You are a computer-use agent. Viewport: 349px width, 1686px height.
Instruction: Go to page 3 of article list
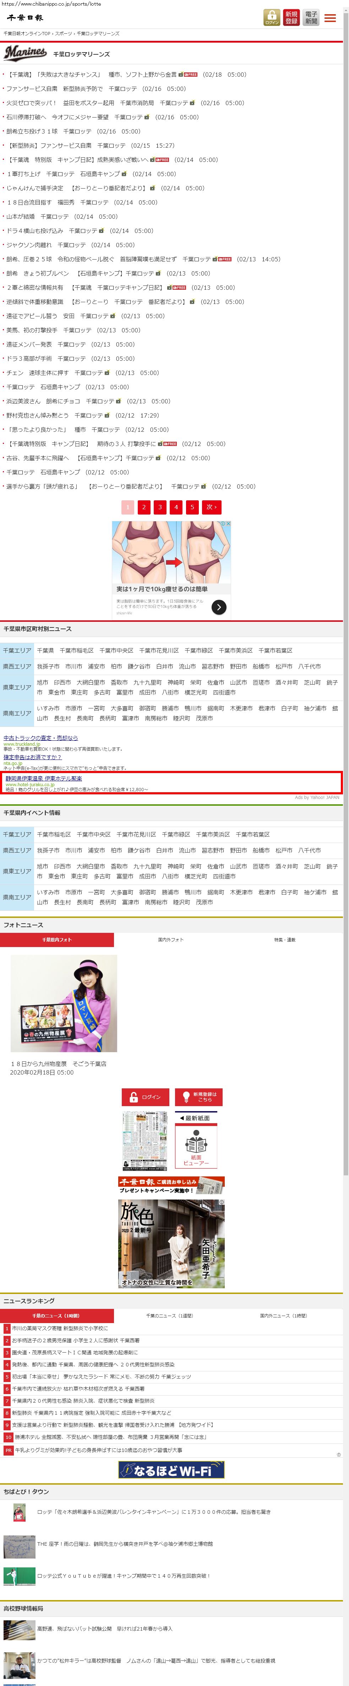[x=160, y=507]
